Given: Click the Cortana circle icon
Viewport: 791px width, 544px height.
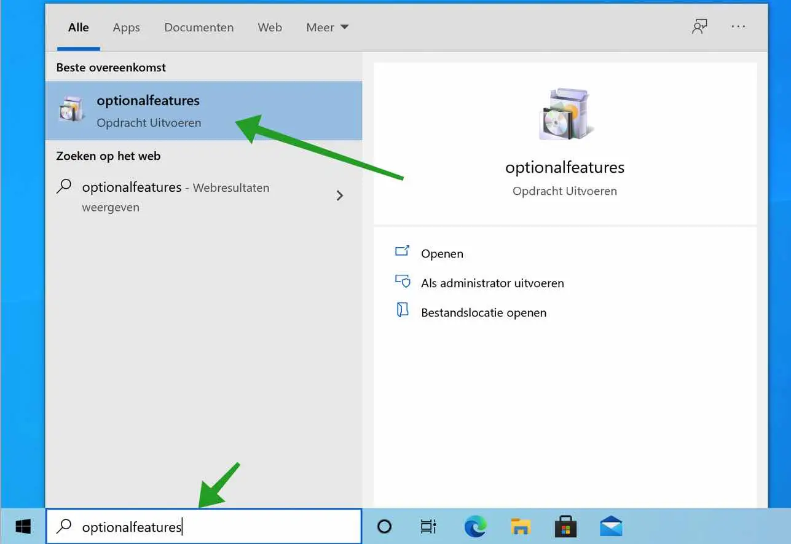Looking at the screenshot, I should [384, 527].
